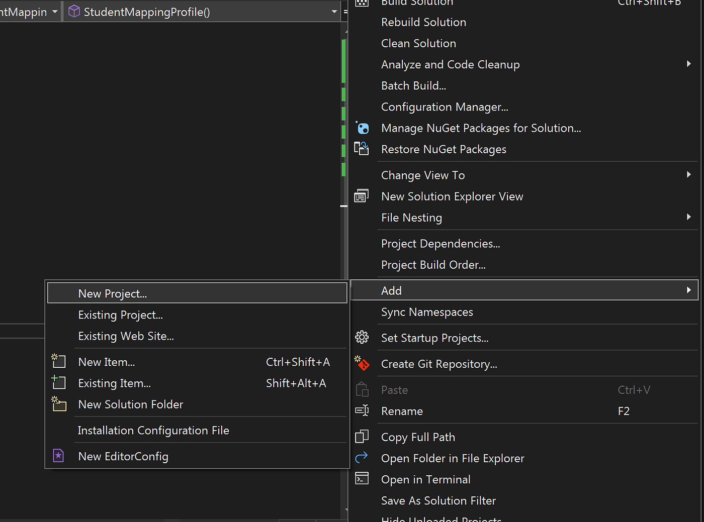Click the New Solution Folder icon
Screen dimensions: 704x522
pyautogui.click(x=59, y=404)
